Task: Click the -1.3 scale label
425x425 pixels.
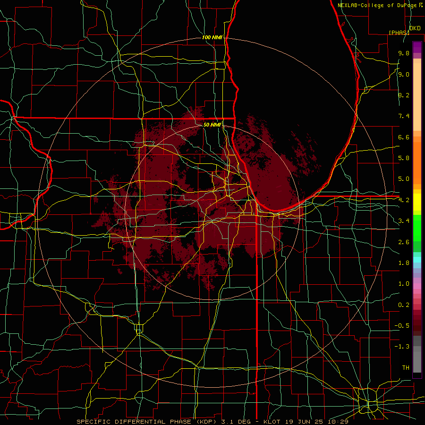Action: [402, 347]
